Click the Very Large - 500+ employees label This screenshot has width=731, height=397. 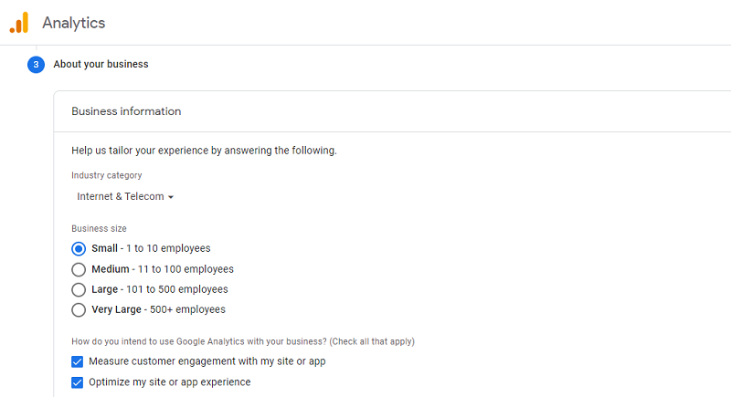point(158,309)
